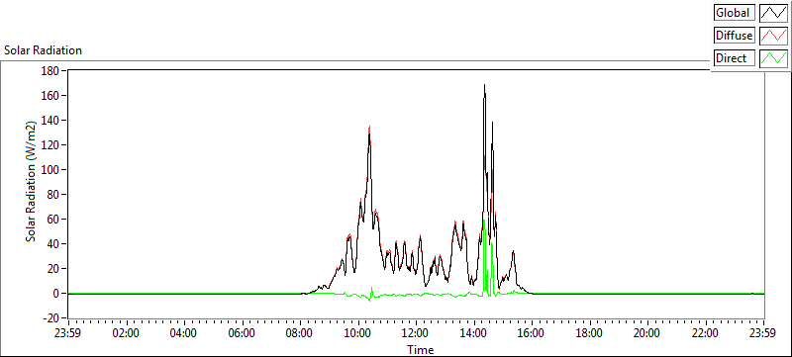Viewport: 792px width, 357px height.
Task: Click the 18:00 time axis label
Action: click(x=590, y=333)
